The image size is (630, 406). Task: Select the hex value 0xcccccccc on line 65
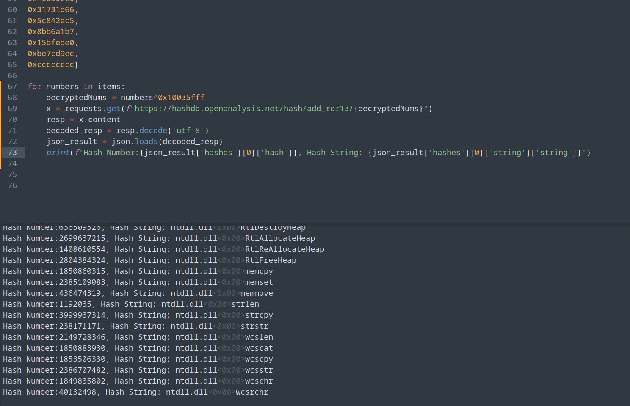point(50,64)
